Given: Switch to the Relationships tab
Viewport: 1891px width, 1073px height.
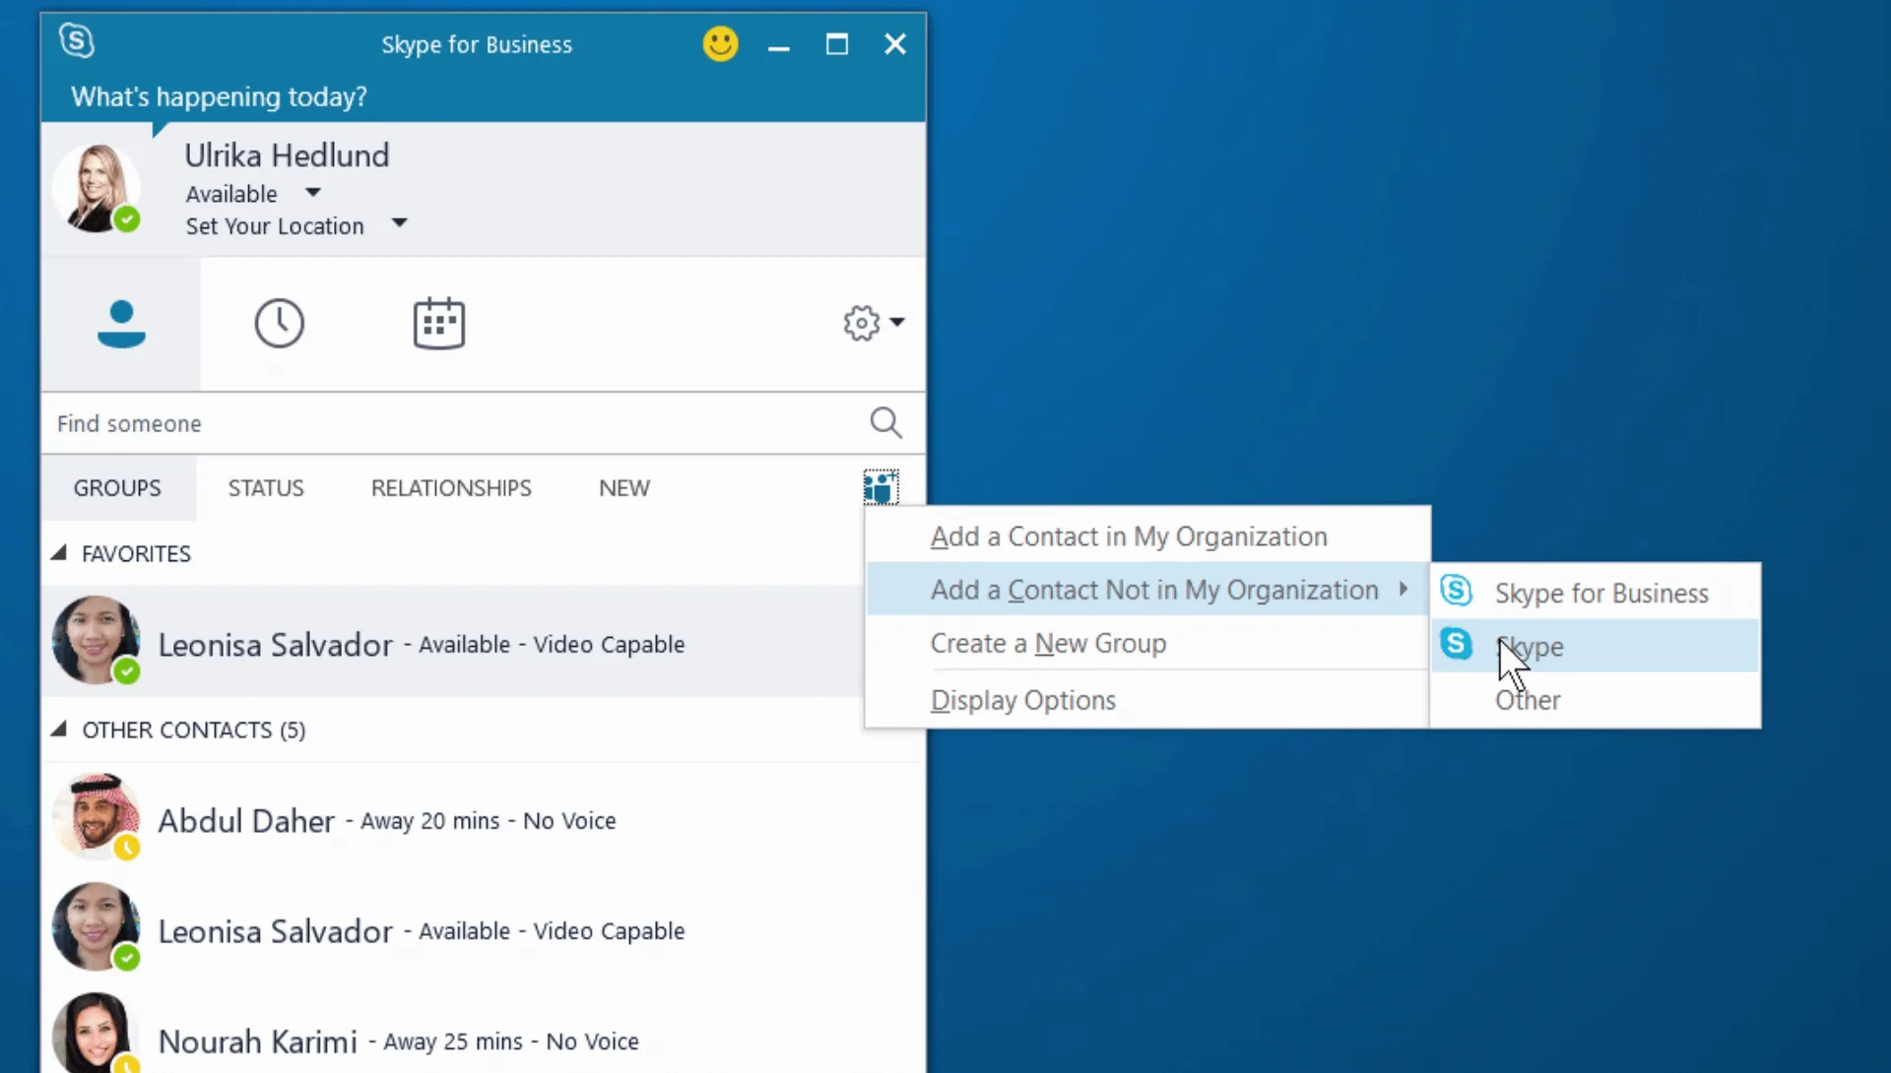Looking at the screenshot, I should [x=451, y=488].
